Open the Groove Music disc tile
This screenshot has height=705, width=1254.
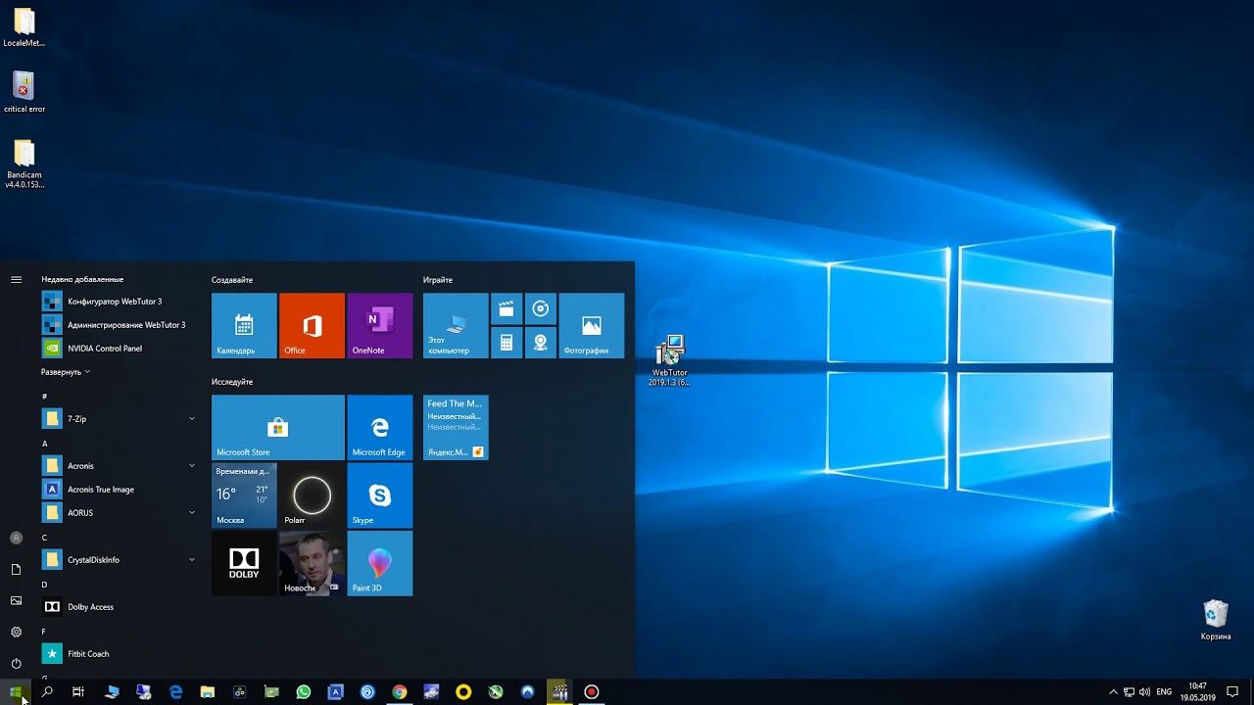coord(541,308)
